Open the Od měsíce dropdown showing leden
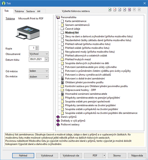This screenshot has height=160, width=148. [x=39, y=71]
